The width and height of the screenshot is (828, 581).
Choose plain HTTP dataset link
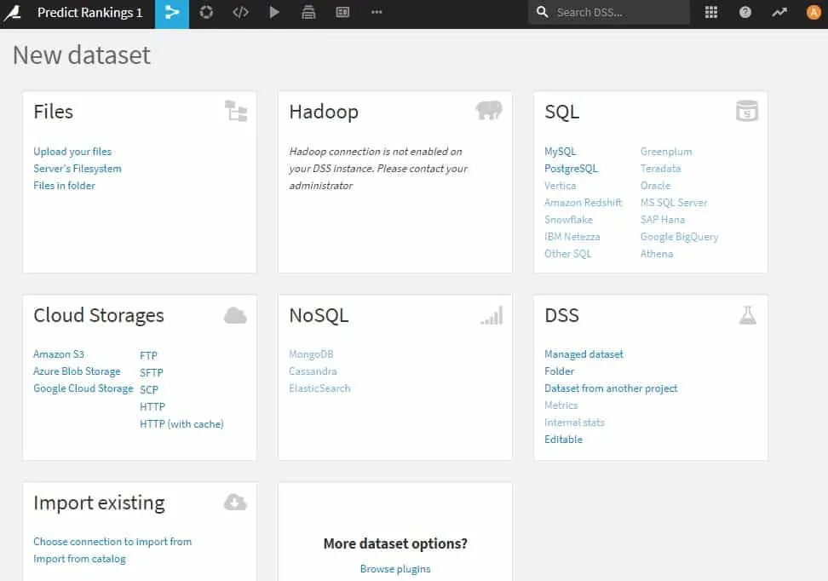(x=152, y=406)
